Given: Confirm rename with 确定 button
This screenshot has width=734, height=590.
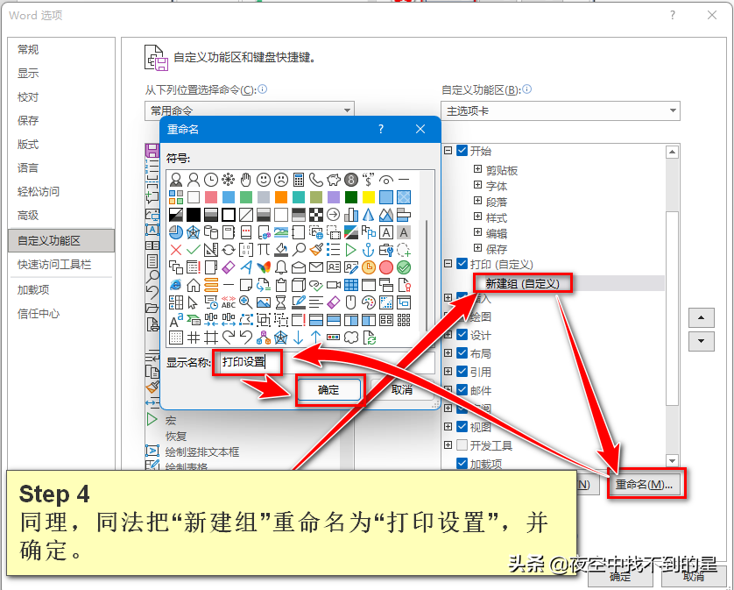Looking at the screenshot, I should (x=328, y=390).
